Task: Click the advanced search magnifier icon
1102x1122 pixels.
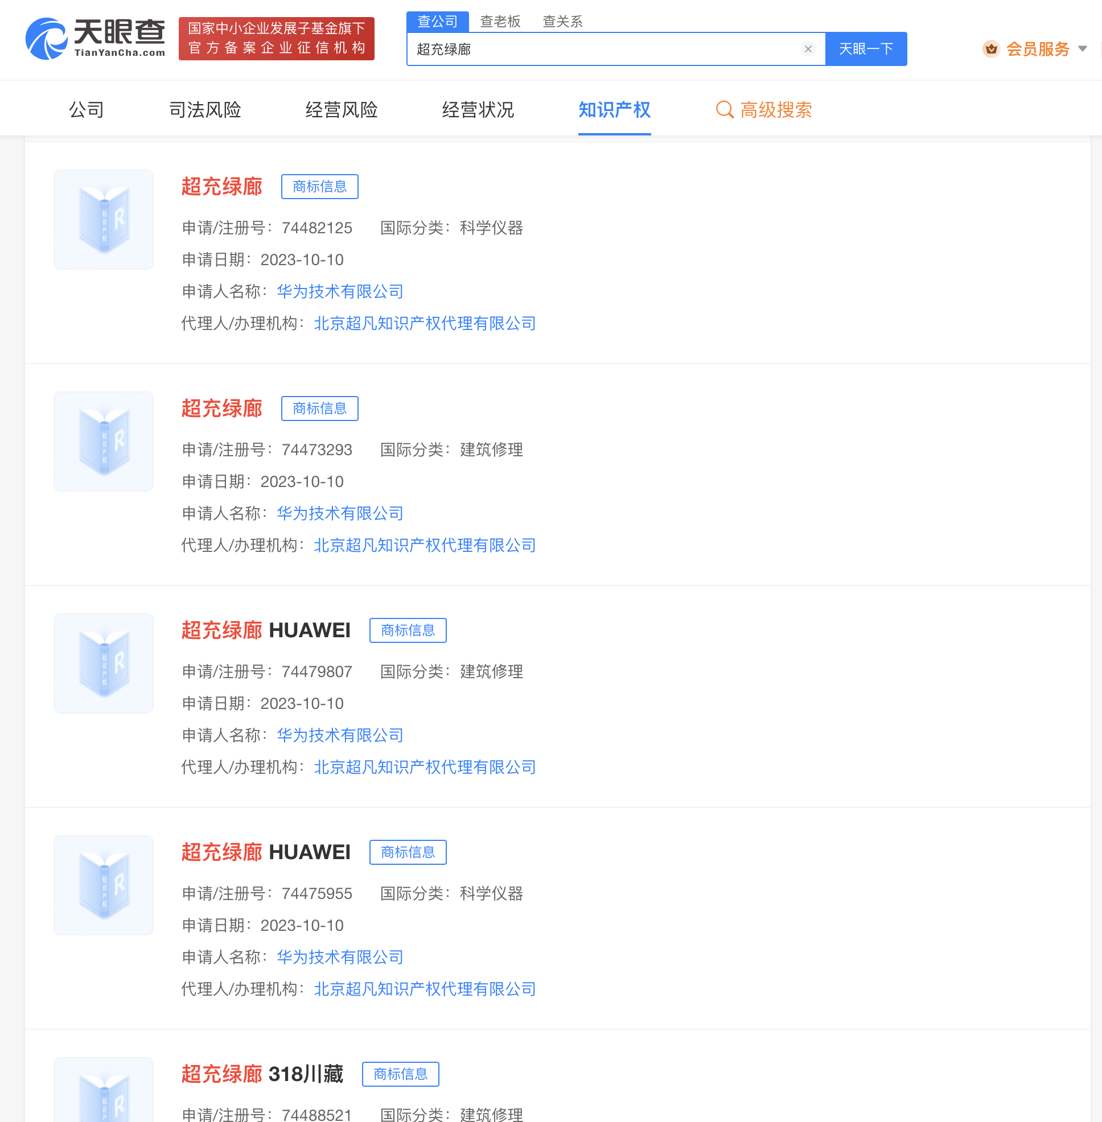Action: tap(724, 109)
